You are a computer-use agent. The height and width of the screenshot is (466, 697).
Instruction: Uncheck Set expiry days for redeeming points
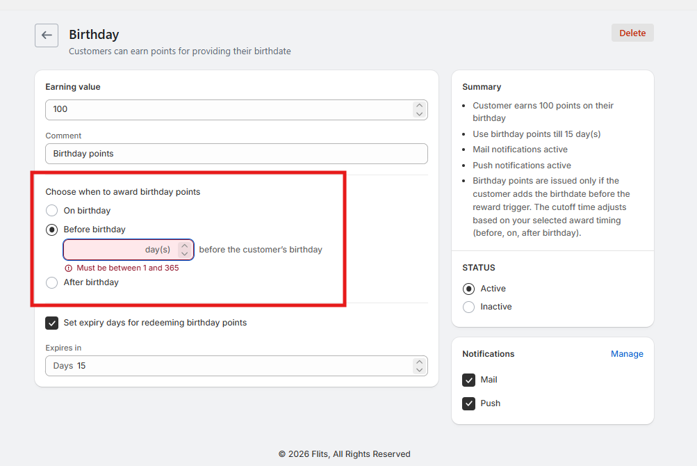coord(51,323)
